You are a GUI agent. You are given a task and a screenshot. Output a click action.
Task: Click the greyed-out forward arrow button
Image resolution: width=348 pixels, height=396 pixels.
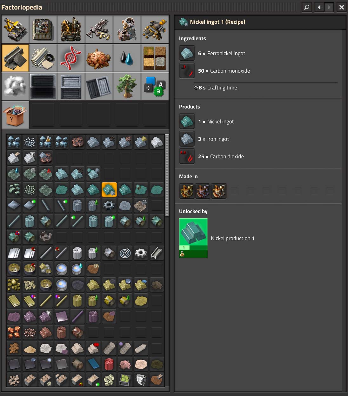329,7
